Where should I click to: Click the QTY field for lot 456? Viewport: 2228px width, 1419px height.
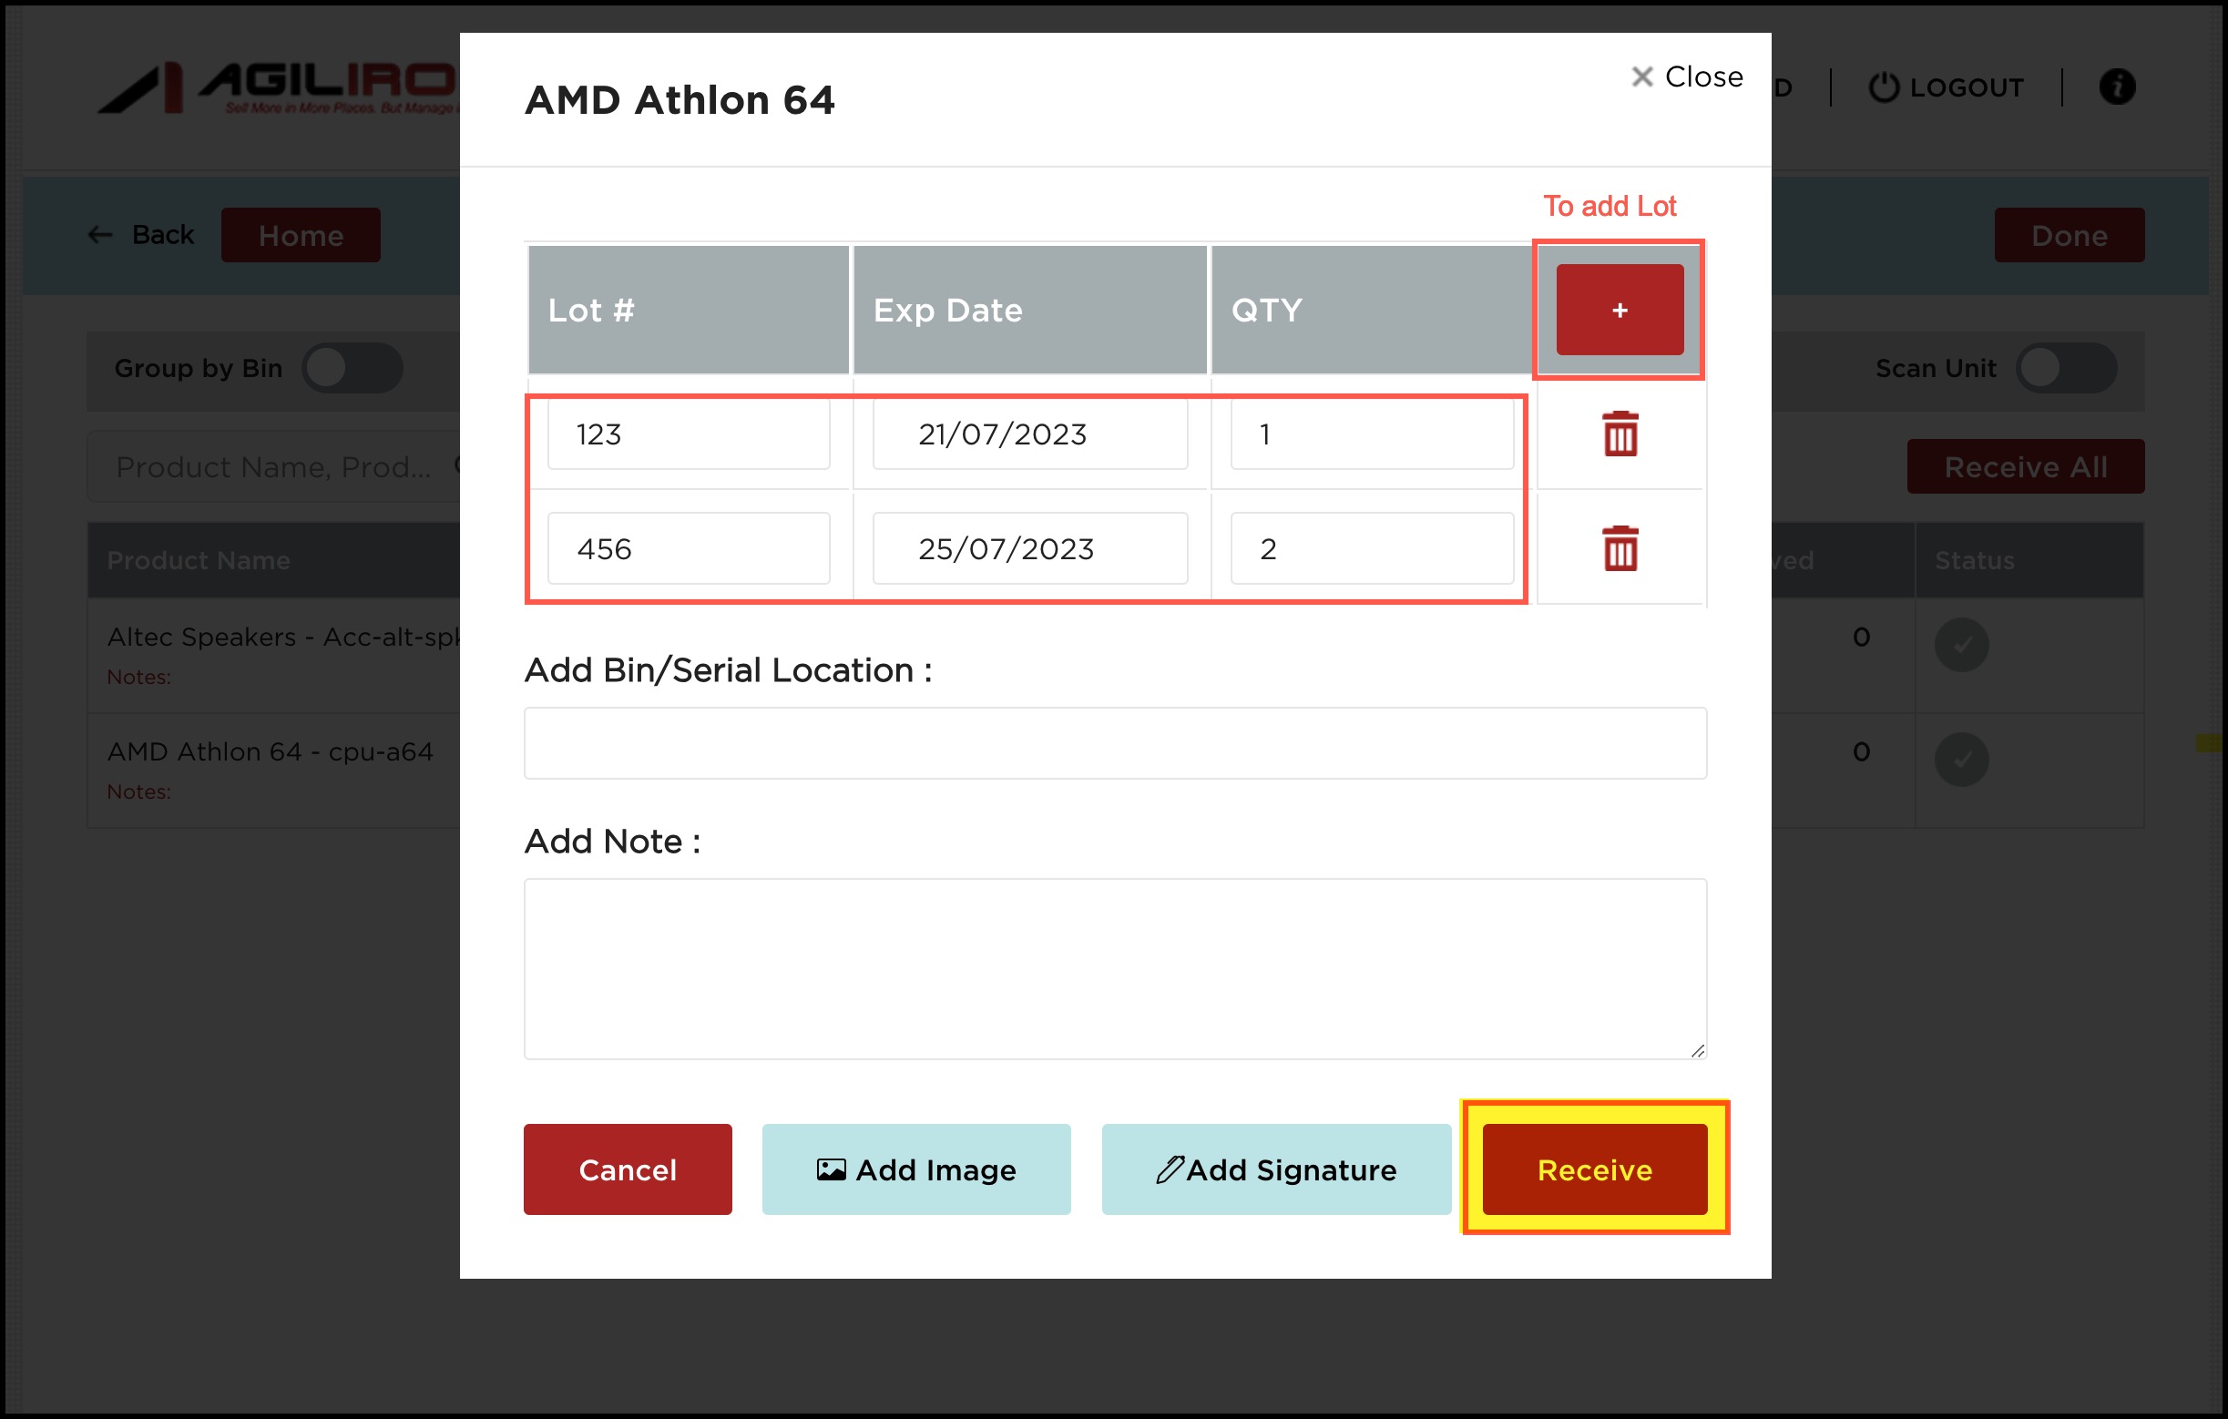point(1371,548)
